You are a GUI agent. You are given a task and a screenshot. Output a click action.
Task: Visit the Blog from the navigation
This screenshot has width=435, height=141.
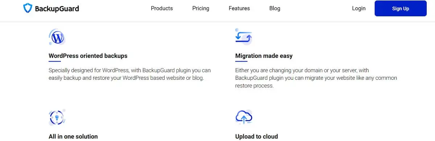[x=275, y=8]
